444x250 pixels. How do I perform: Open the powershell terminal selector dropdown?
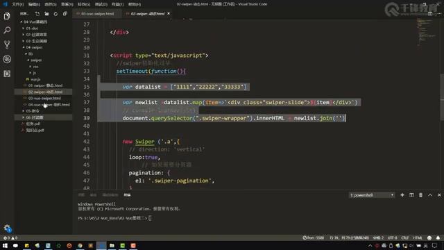(x=372, y=195)
